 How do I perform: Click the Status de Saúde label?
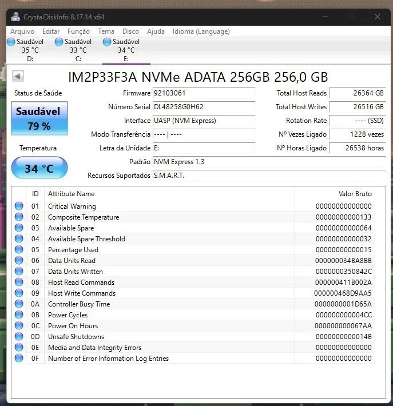click(38, 93)
